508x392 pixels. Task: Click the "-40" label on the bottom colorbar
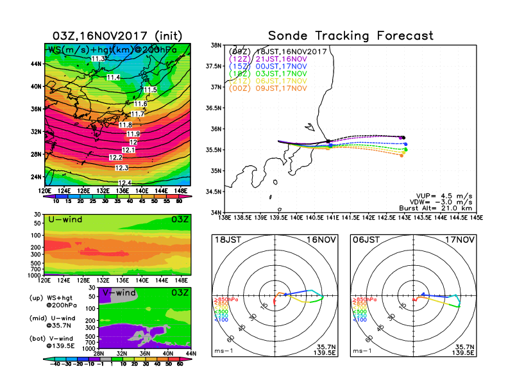pos(55,364)
